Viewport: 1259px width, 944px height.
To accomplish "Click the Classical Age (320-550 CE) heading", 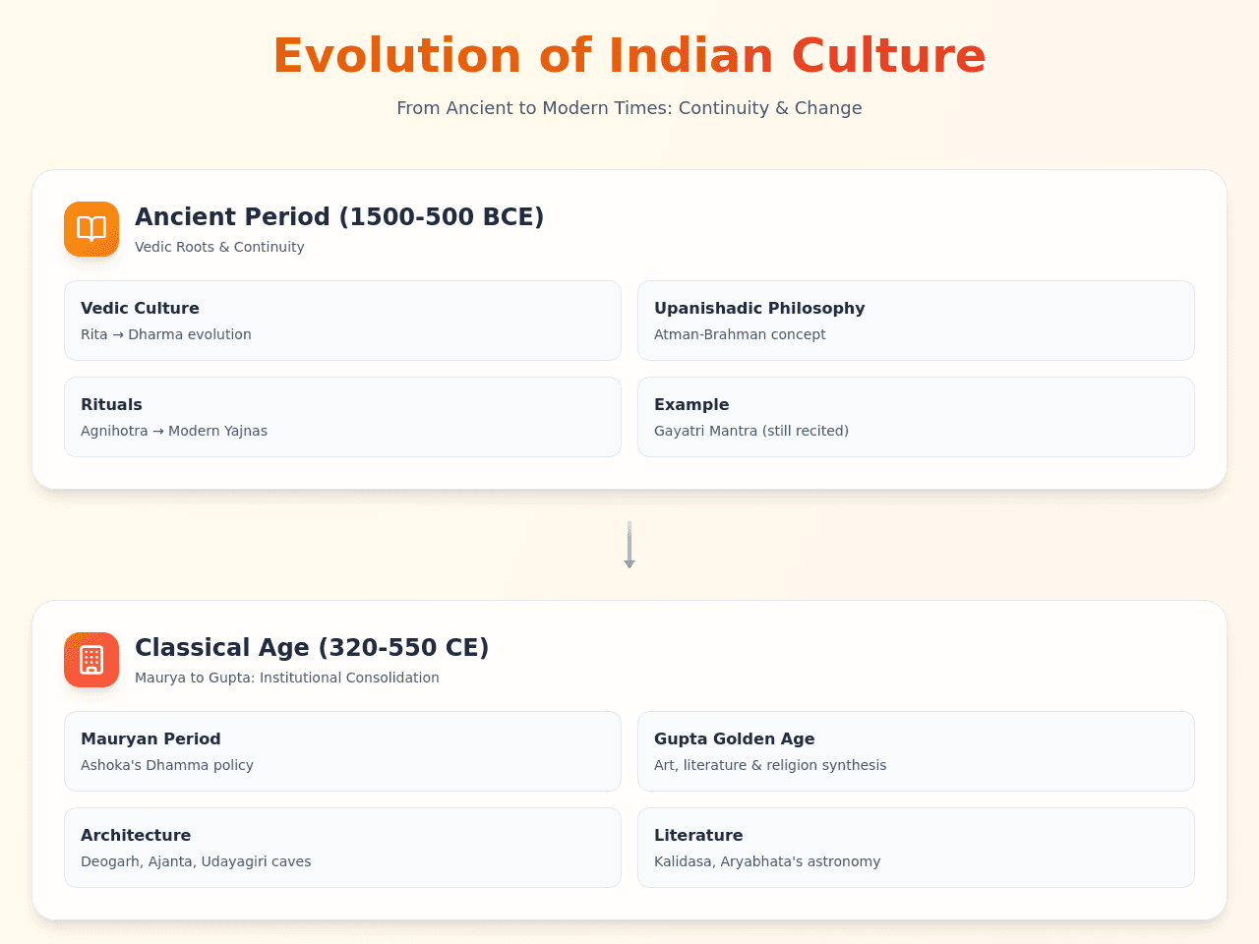I will [312, 647].
